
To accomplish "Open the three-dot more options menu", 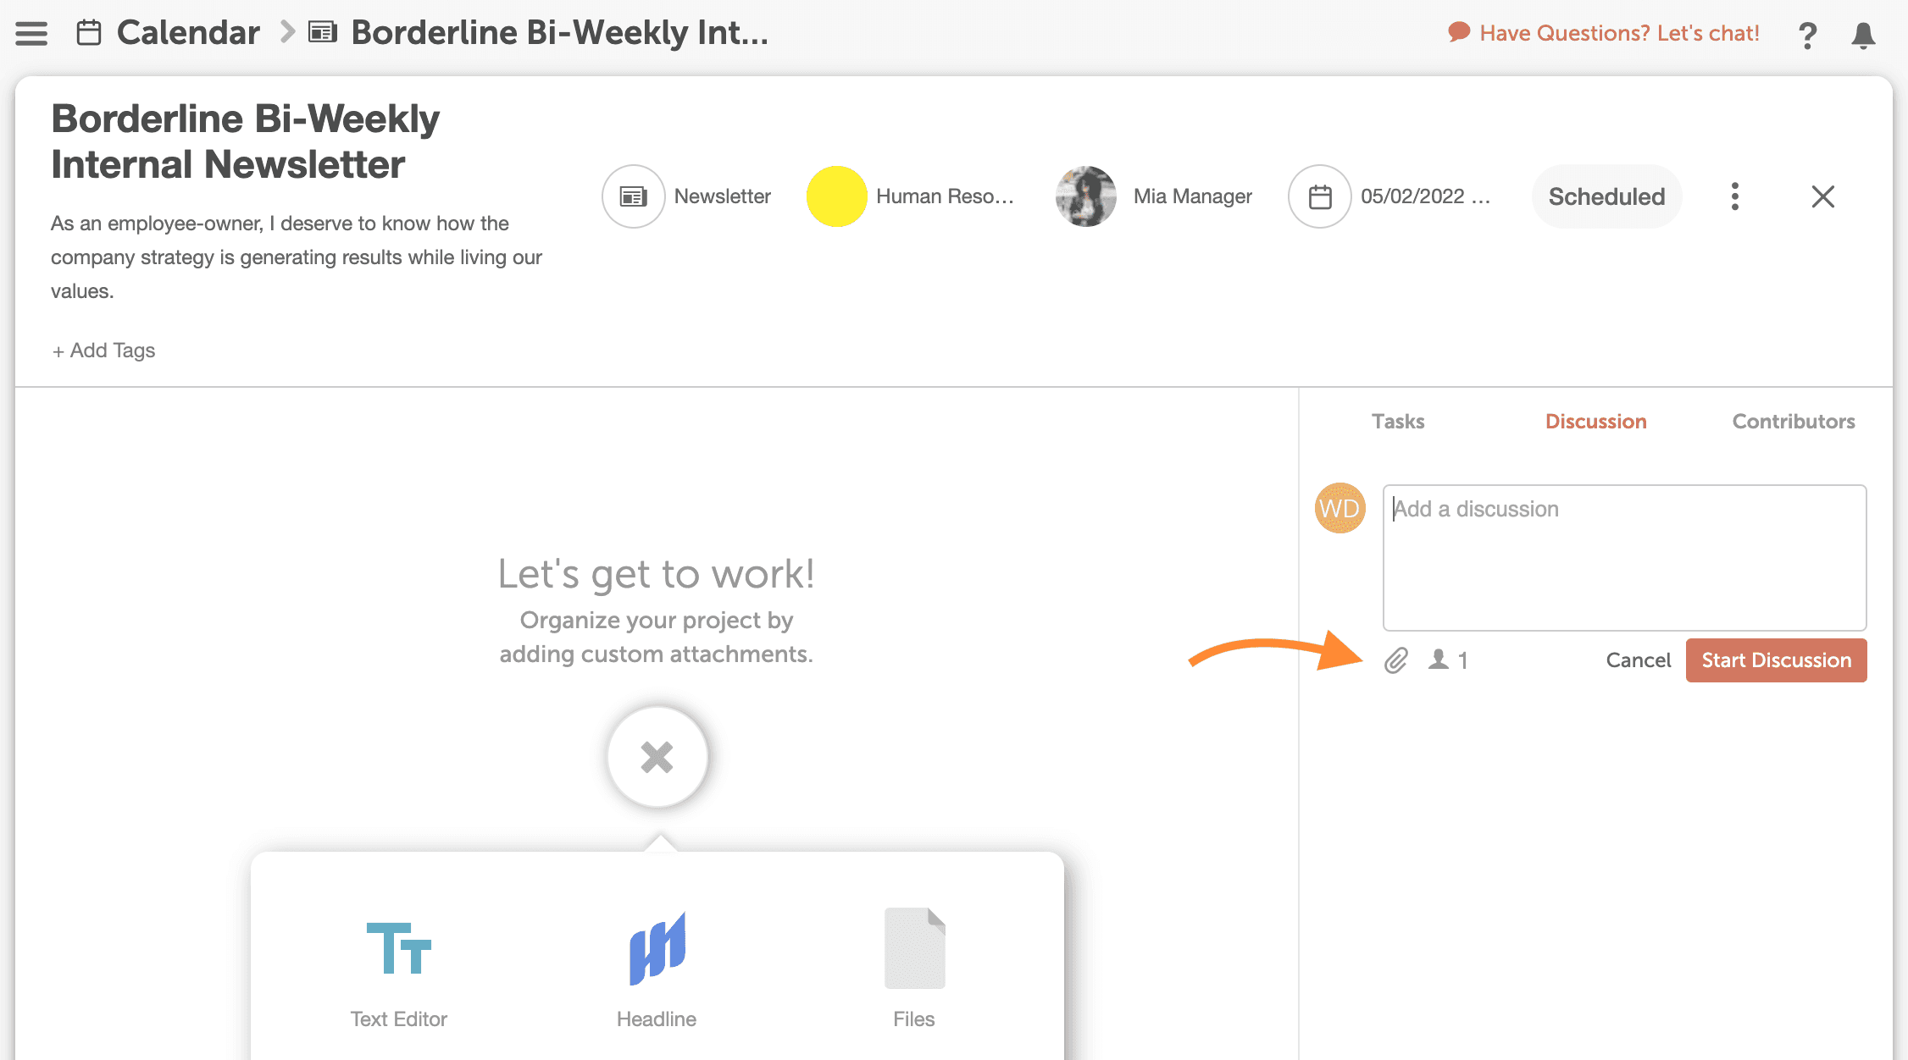I will tap(1735, 196).
